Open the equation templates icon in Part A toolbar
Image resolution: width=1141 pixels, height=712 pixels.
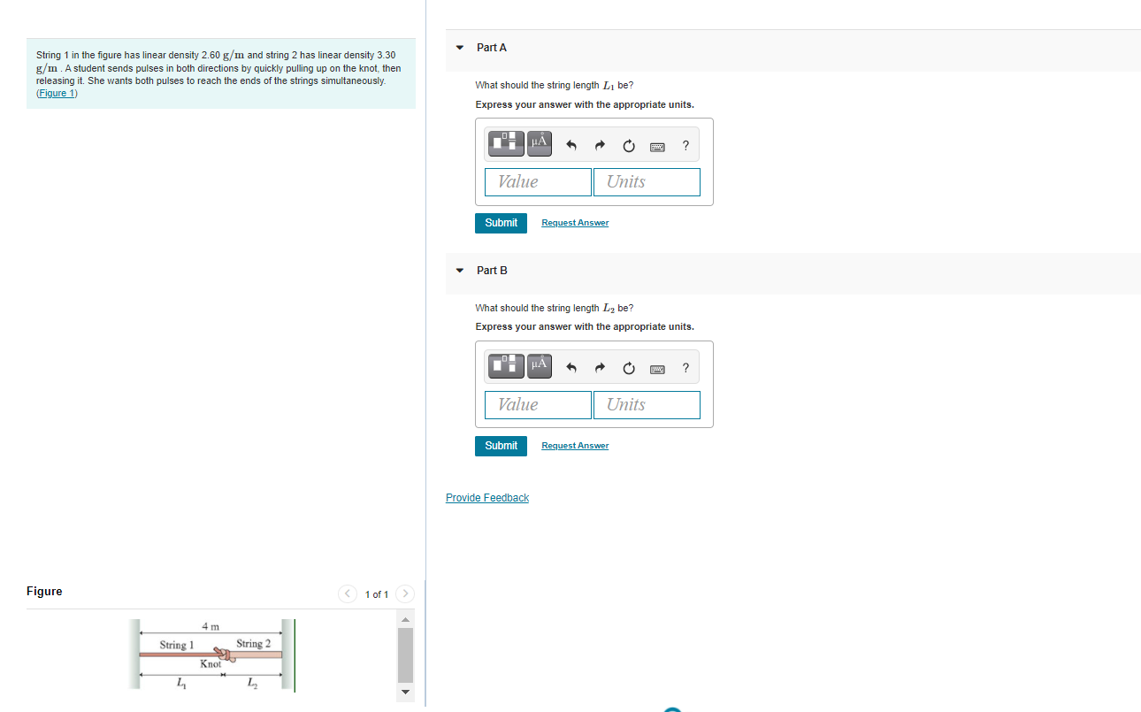(505, 142)
